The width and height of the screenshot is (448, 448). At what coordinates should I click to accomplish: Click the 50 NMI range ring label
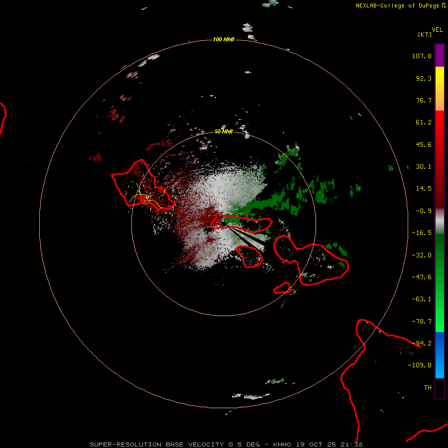pos(224,132)
